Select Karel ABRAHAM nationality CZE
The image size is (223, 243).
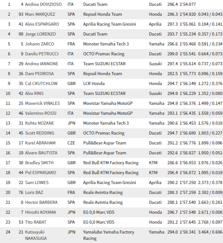(x=71, y=143)
